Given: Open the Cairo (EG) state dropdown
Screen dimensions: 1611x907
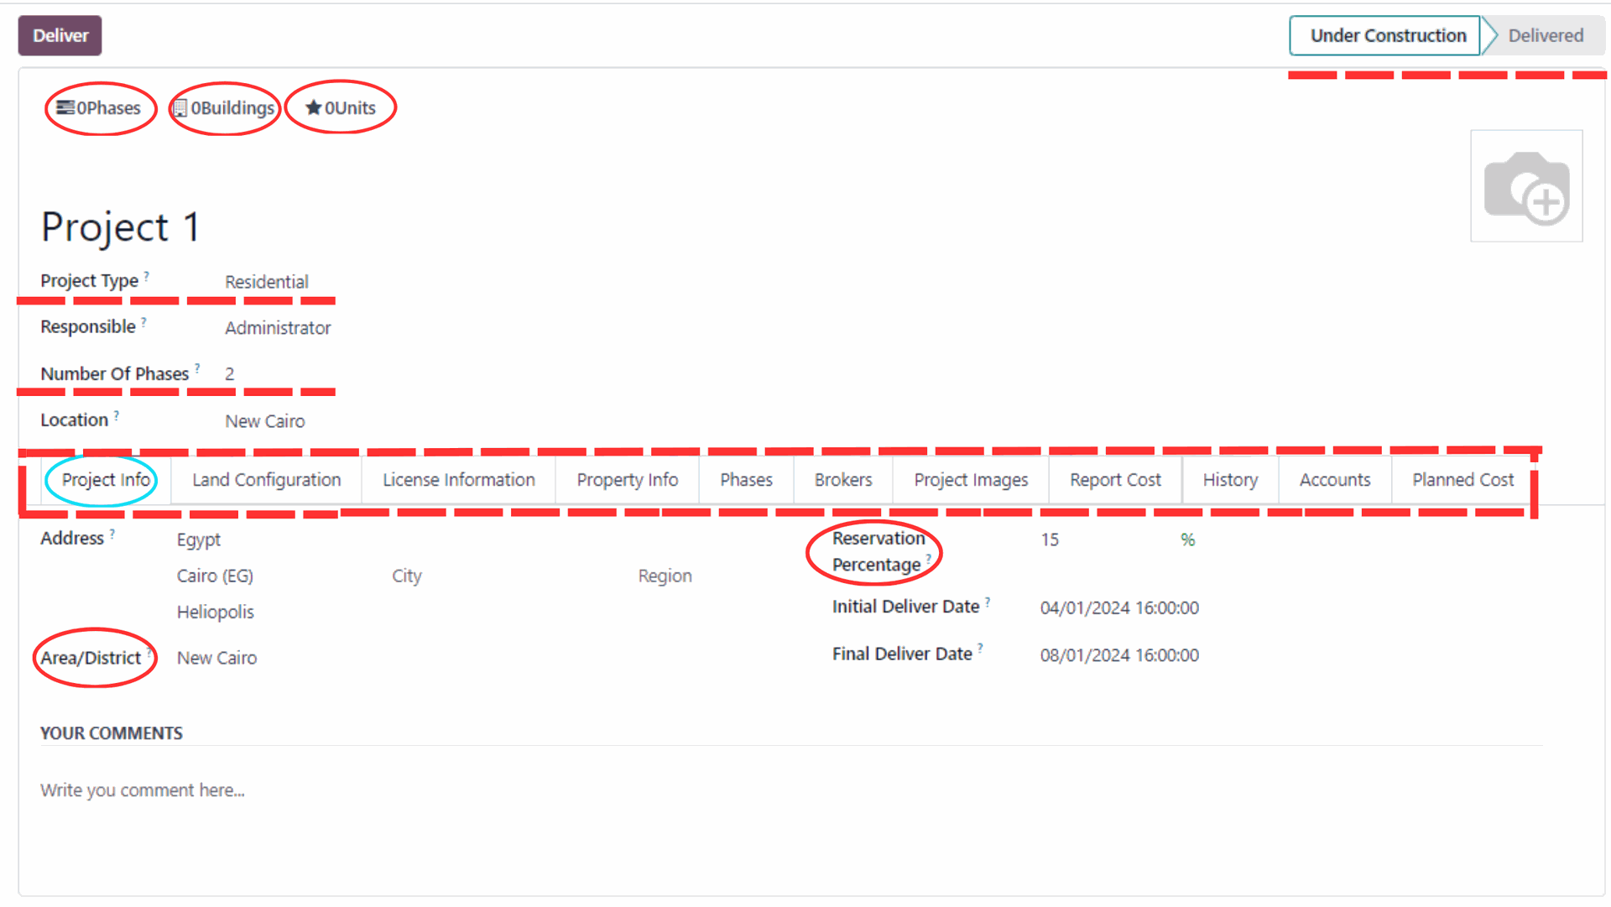Looking at the screenshot, I should click(x=215, y=576).
